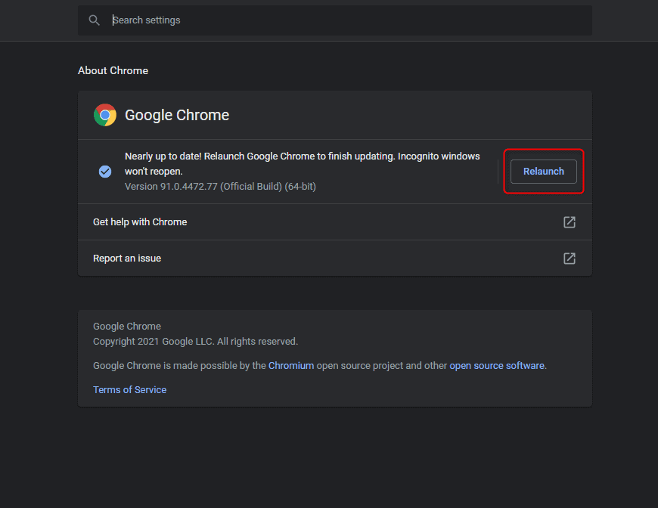Click the search magnifier icon

point(94,20)
